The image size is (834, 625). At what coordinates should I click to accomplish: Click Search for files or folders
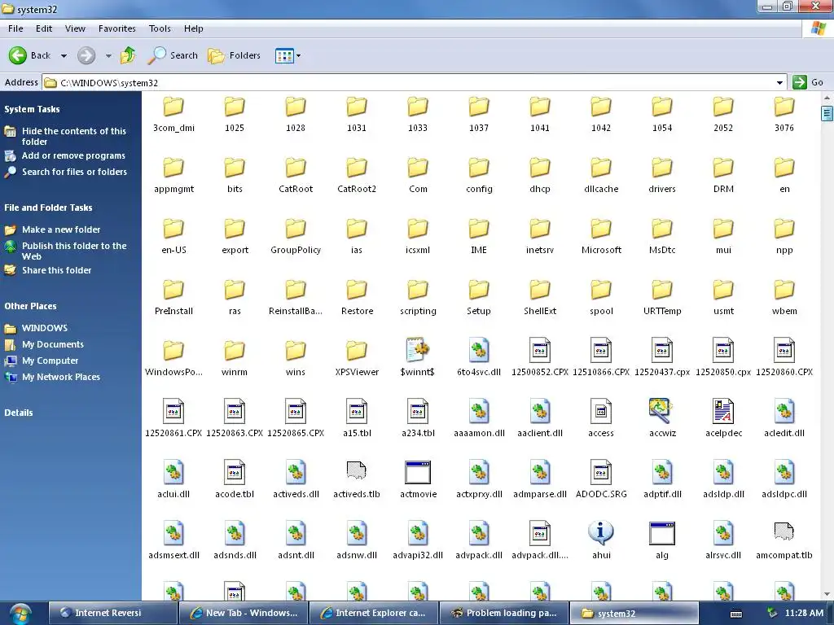[74, 172]
